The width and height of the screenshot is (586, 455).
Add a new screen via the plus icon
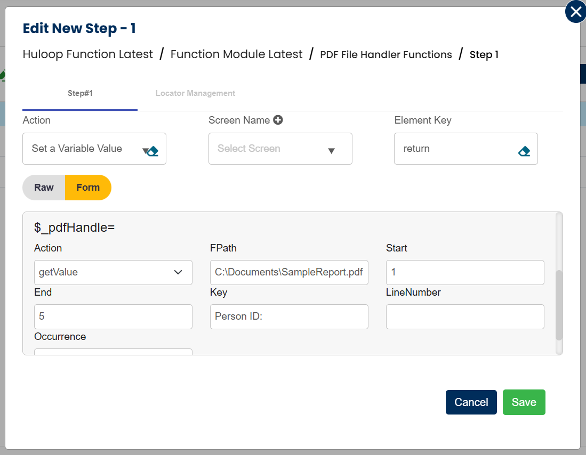(278, 120)
